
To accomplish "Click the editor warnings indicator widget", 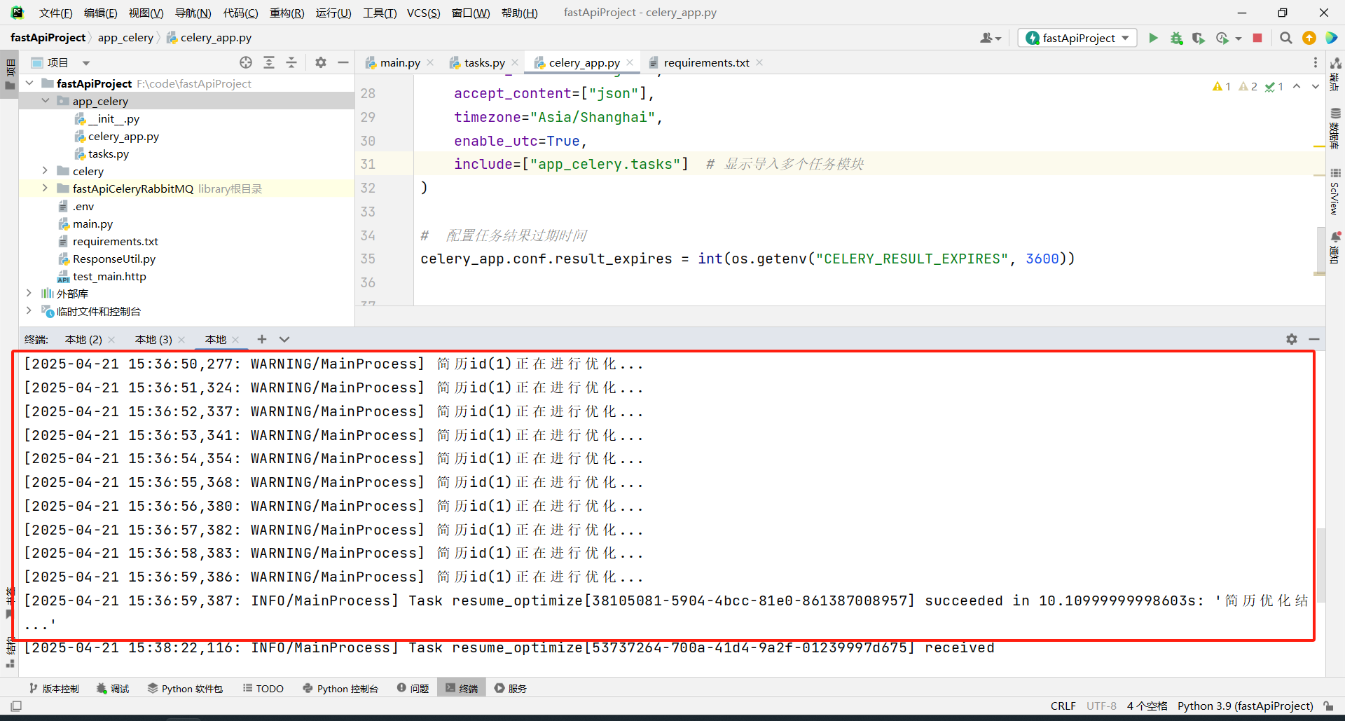I will tap(1248, 86).
